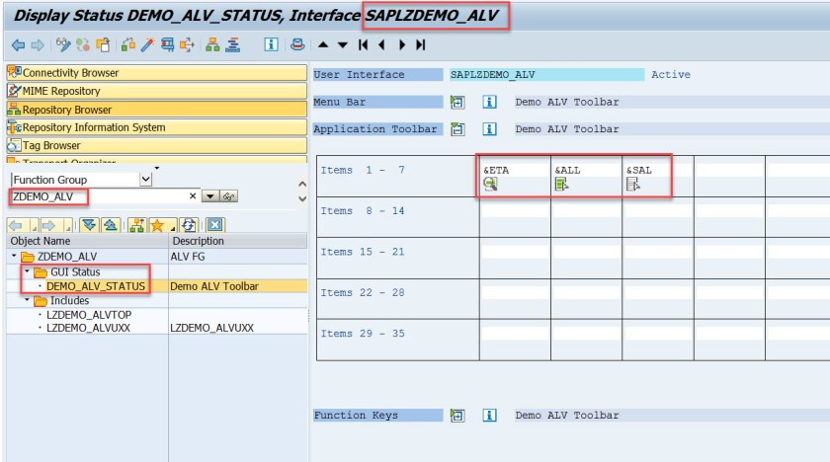Collapse the GUI Status folder node
The image size is (830, 462).
[x=27, y=271]
